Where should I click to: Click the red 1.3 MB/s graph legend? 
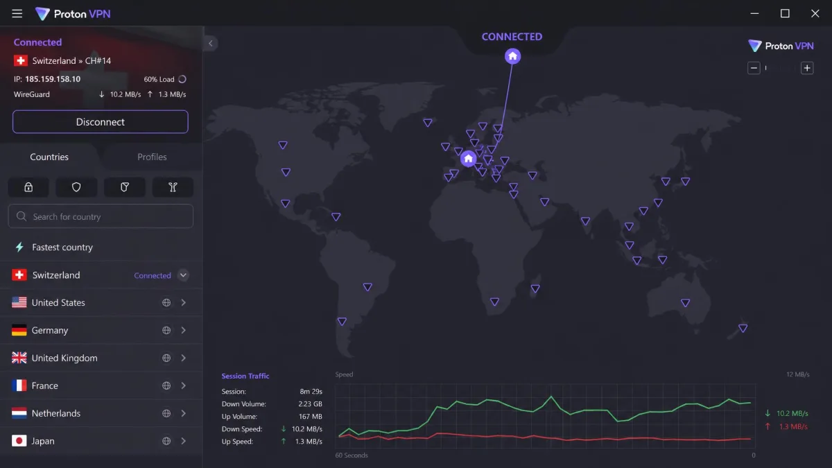(786, 426)
